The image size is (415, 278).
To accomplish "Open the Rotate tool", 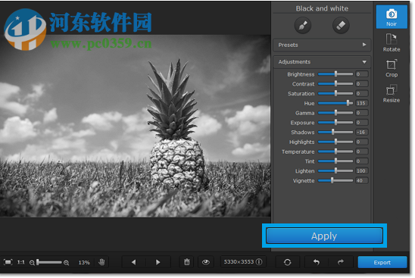I will [x=392, y=42].
